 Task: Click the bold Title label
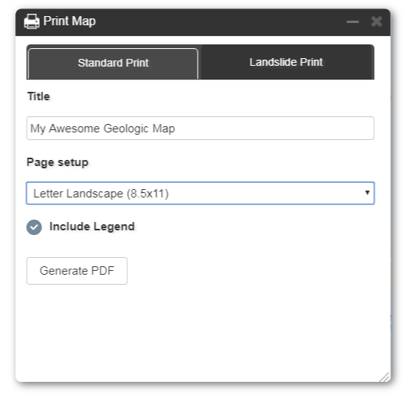(x=38, y=96)
